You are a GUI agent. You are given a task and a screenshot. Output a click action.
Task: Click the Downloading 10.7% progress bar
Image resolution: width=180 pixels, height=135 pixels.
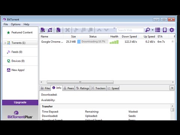(x=93, y=42)
